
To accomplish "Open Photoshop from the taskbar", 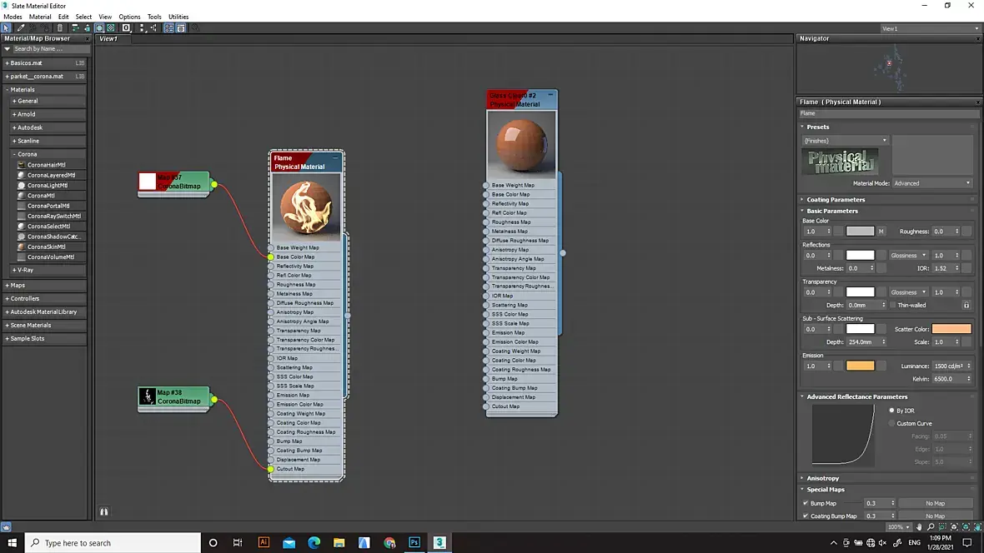I will (414, 542).
